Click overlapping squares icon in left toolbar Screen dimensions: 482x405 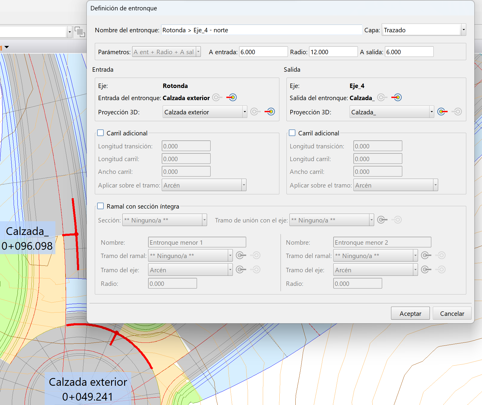80,32
